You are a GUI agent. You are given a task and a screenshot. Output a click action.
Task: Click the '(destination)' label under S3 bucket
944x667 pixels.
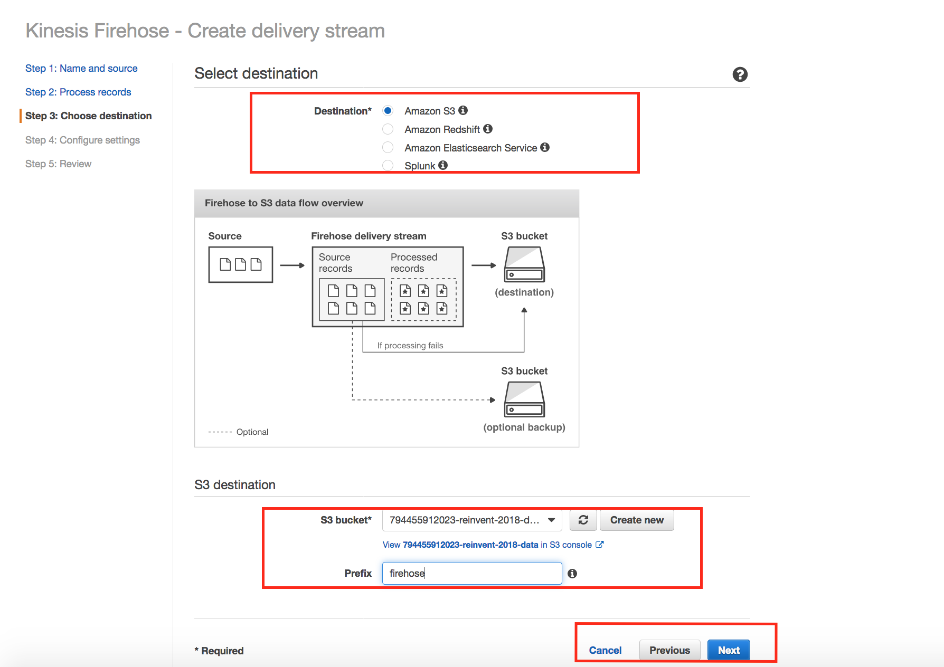524,292
